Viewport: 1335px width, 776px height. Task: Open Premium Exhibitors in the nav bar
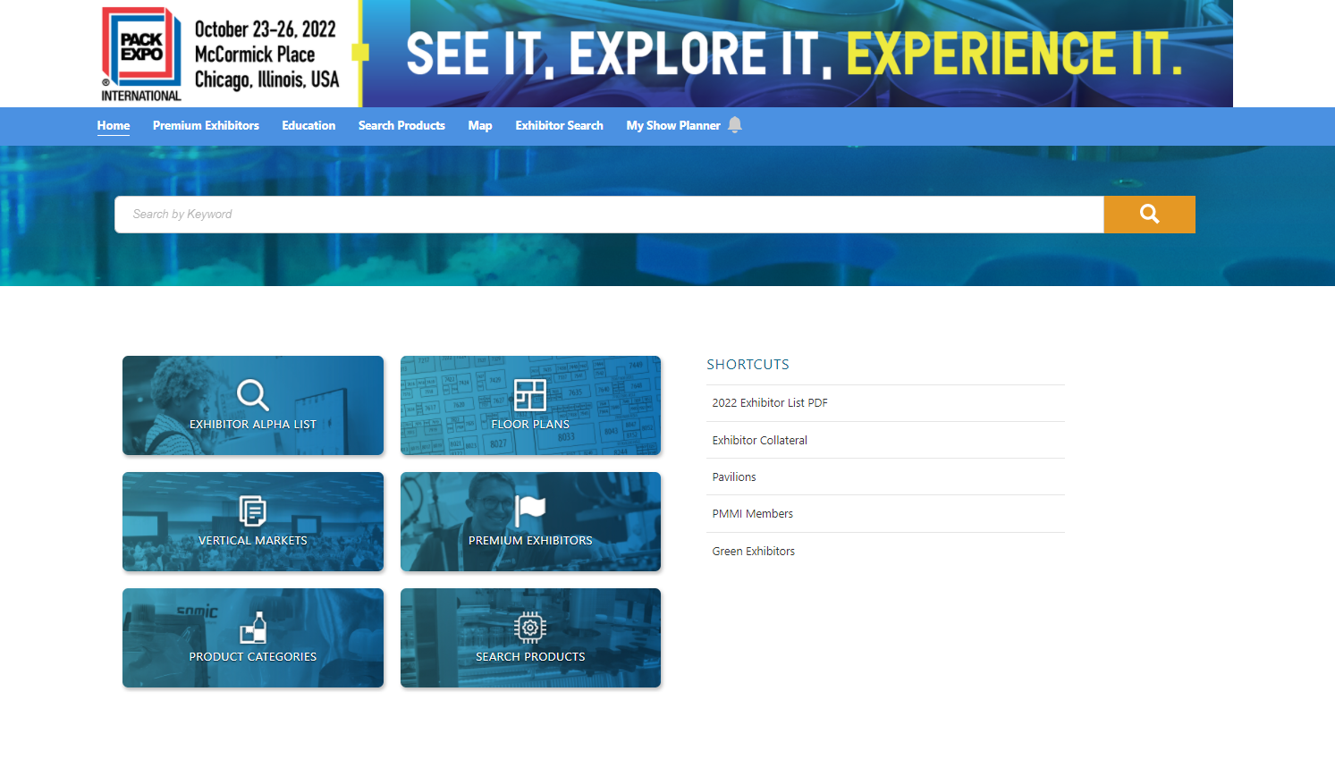206,125
